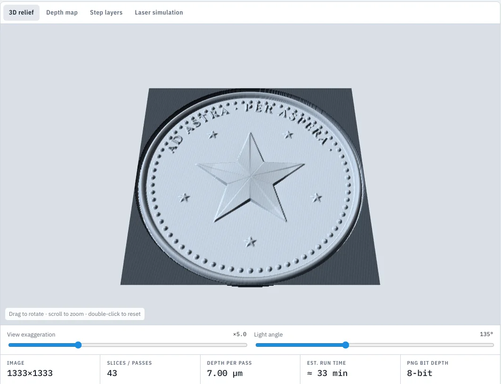Click the ×5.0 exaggeration value
The image size is (501, 384).
coord(240,334)
